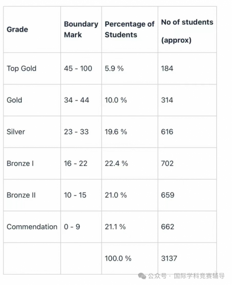Click the No of students header

(x=187, y=30)
